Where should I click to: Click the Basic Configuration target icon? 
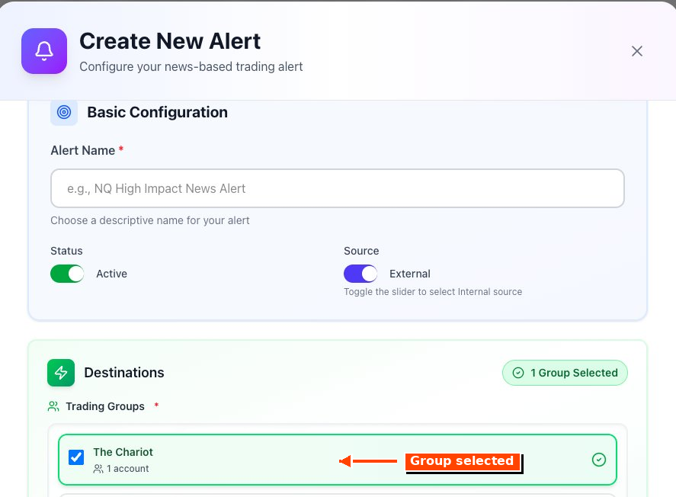tap(64, 112)
